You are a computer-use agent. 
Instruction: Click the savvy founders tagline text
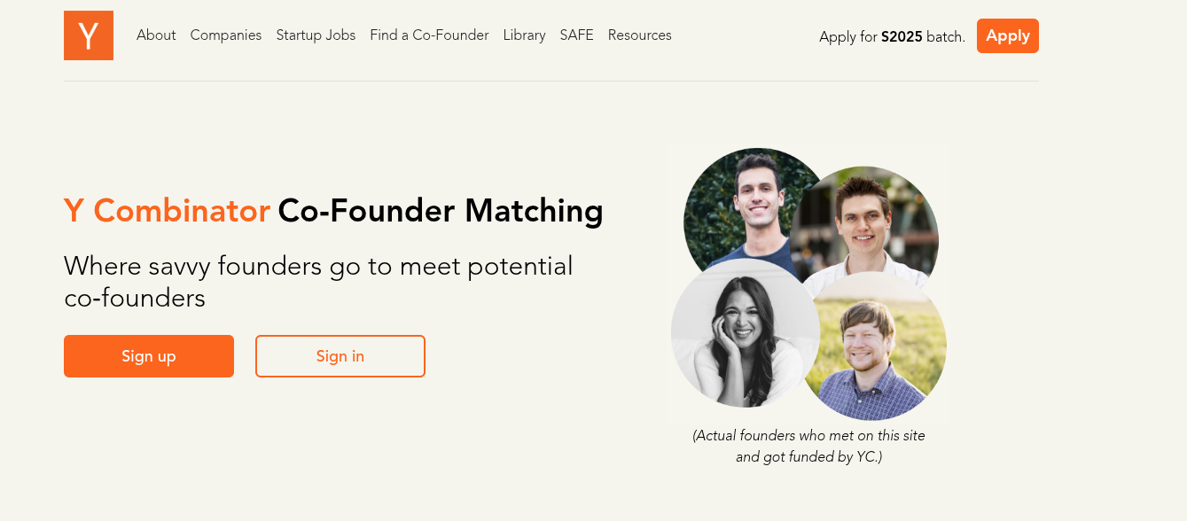pos(318,282)
